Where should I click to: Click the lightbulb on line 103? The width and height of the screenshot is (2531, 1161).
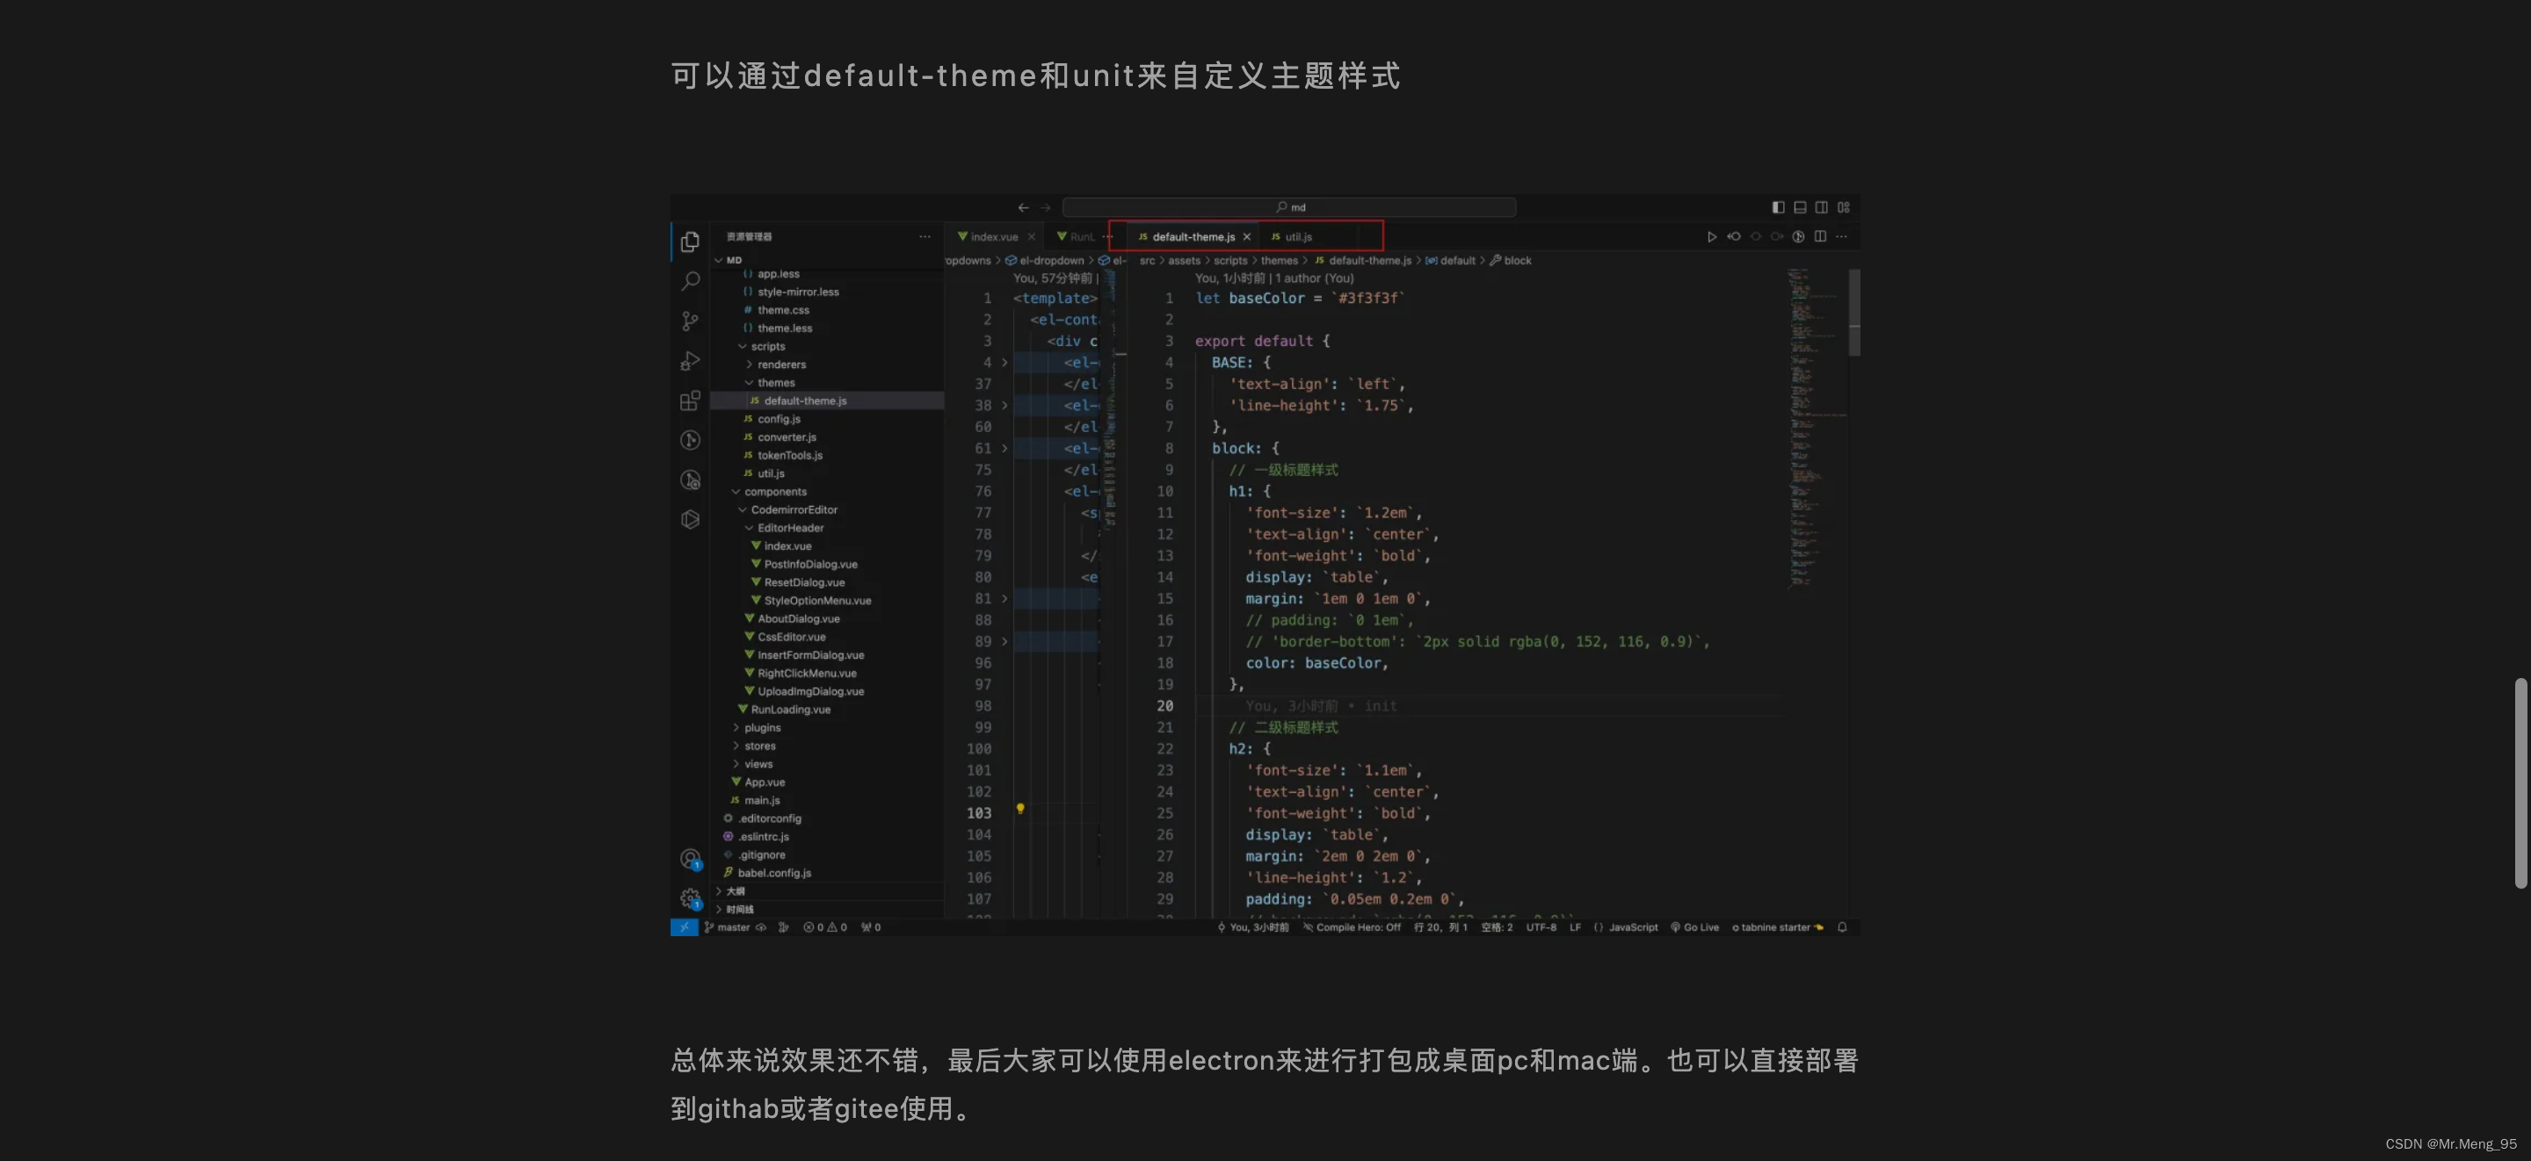[x=1019, y=810]
